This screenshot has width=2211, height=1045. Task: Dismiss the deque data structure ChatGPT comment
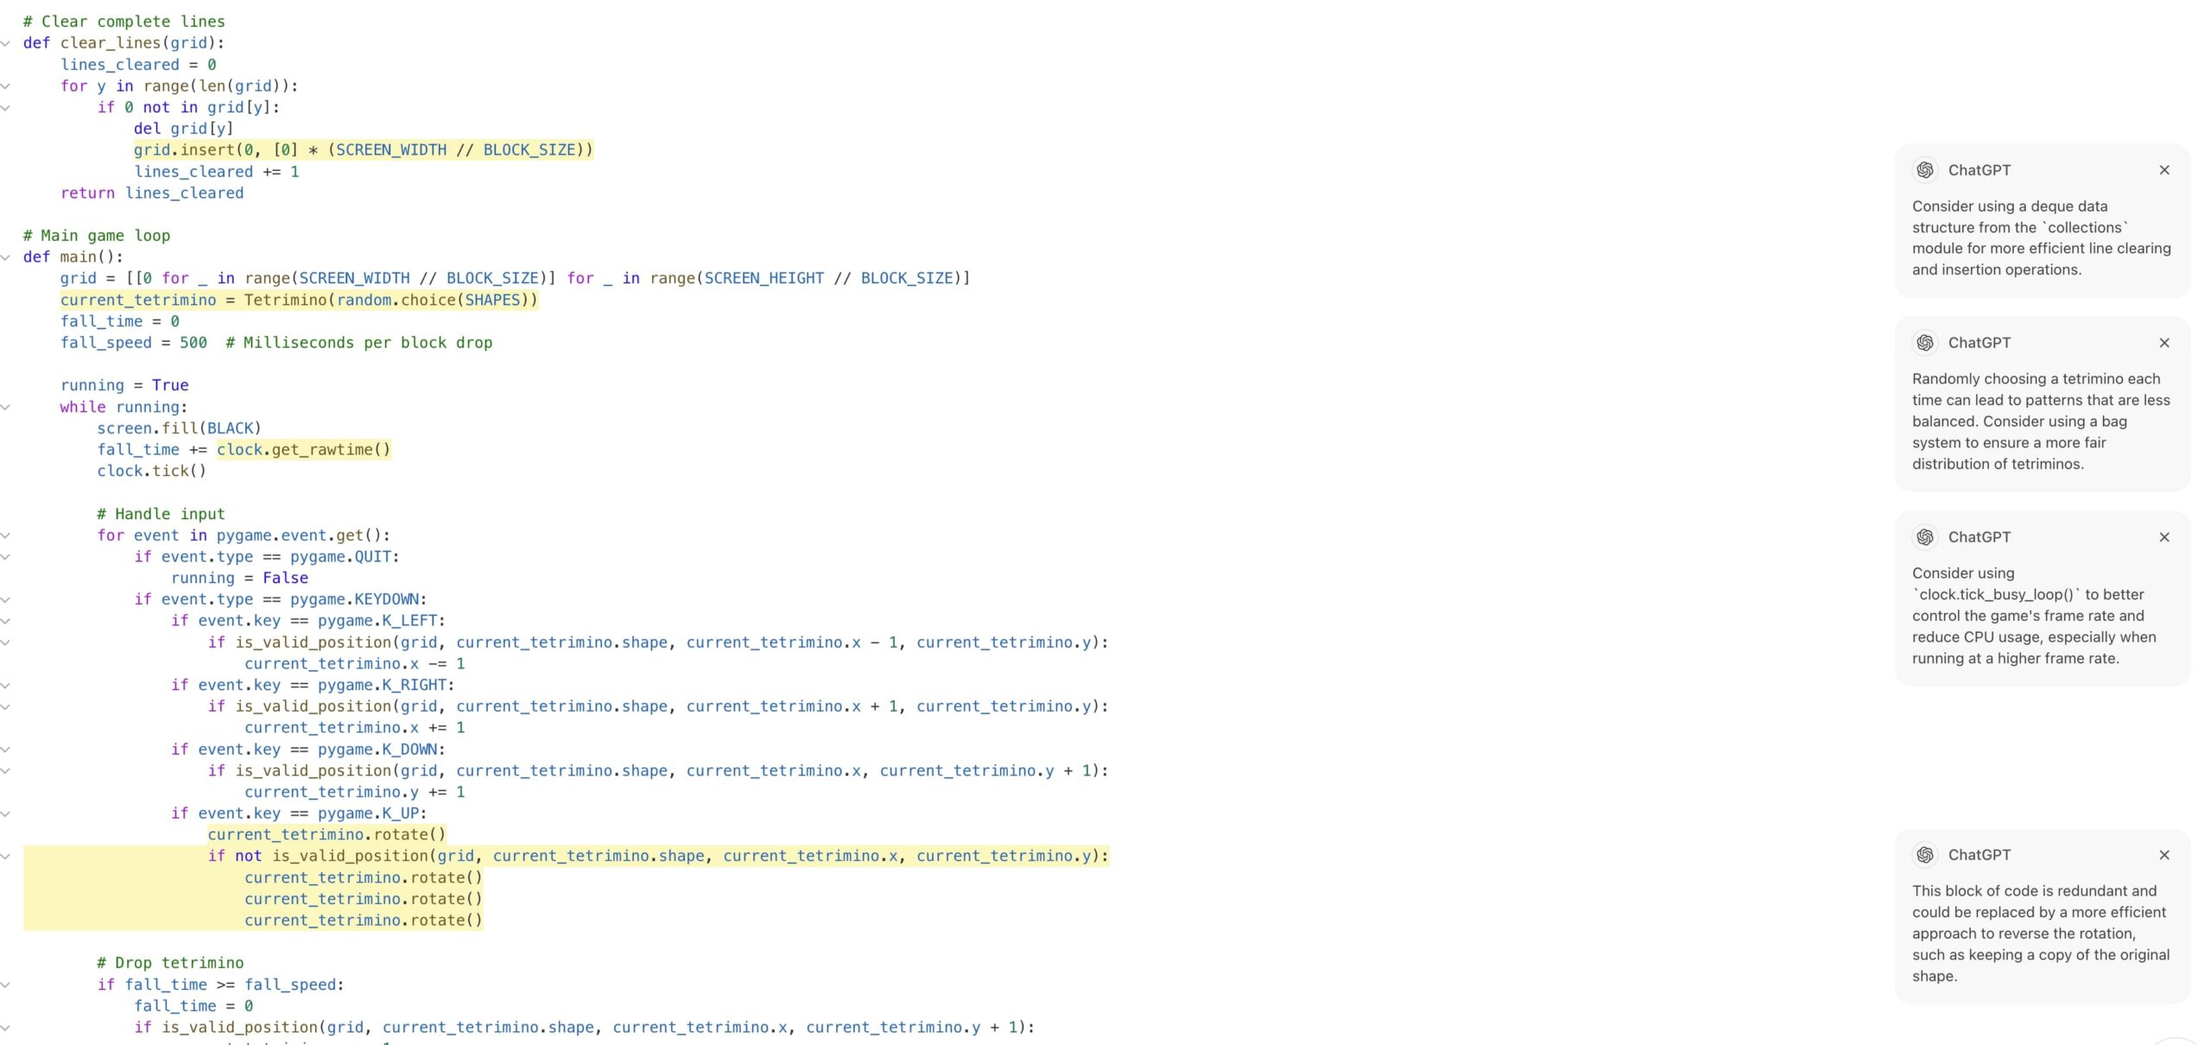tap(2163, 170)
